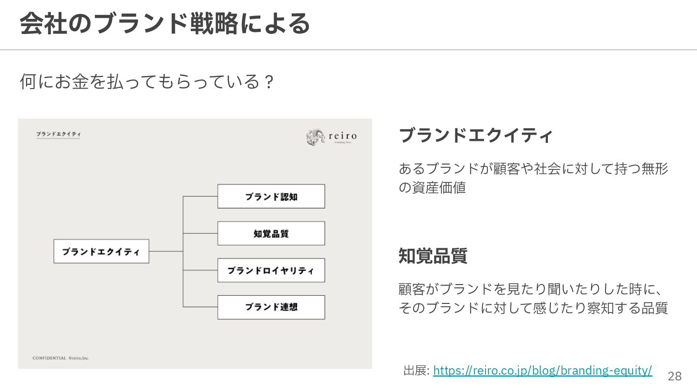Click the CONFIDENTIAL ©reiro,Inc. footer text
The width and height of the screenshot is (697, 392).
[x=61, y=358]
